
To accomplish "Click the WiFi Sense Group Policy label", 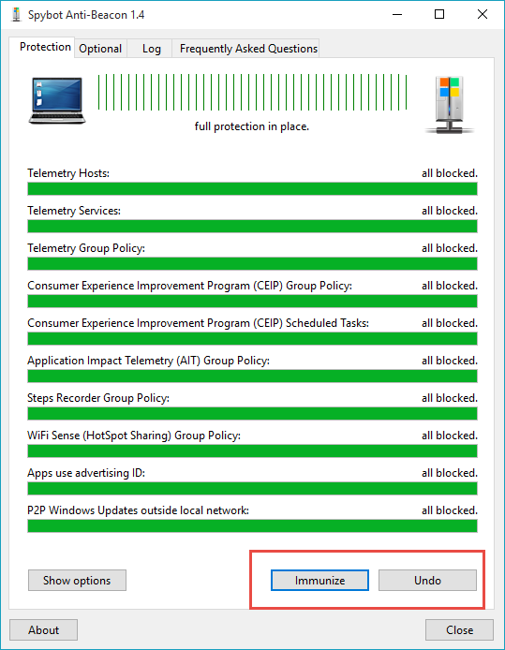I will [x=134, y=436].
